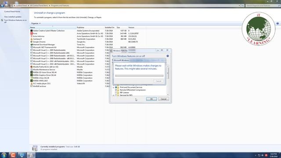281x158 pixels.
Task: Select the NVIDIA Graphics Driver icon
Action: tap(32, 75)
